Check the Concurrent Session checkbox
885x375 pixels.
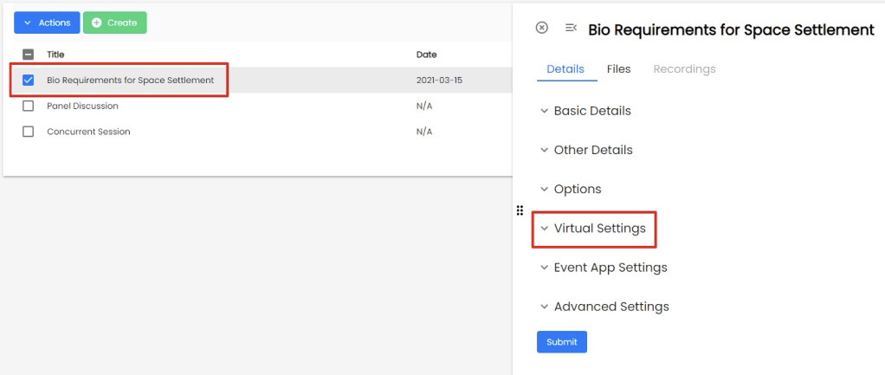click(29, 132)
